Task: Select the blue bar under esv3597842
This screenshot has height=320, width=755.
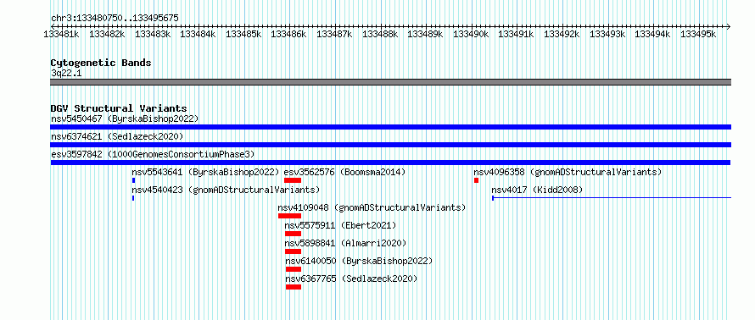Action: point(390,163)
